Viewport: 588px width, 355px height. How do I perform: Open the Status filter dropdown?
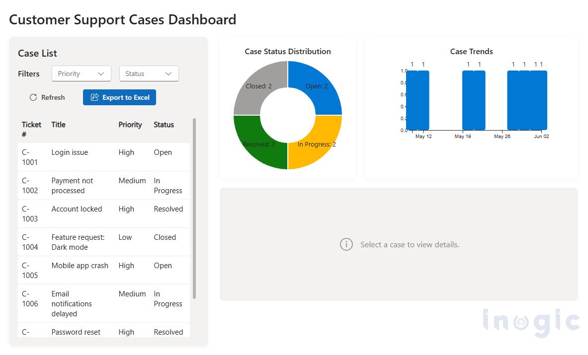coord(149,73)
